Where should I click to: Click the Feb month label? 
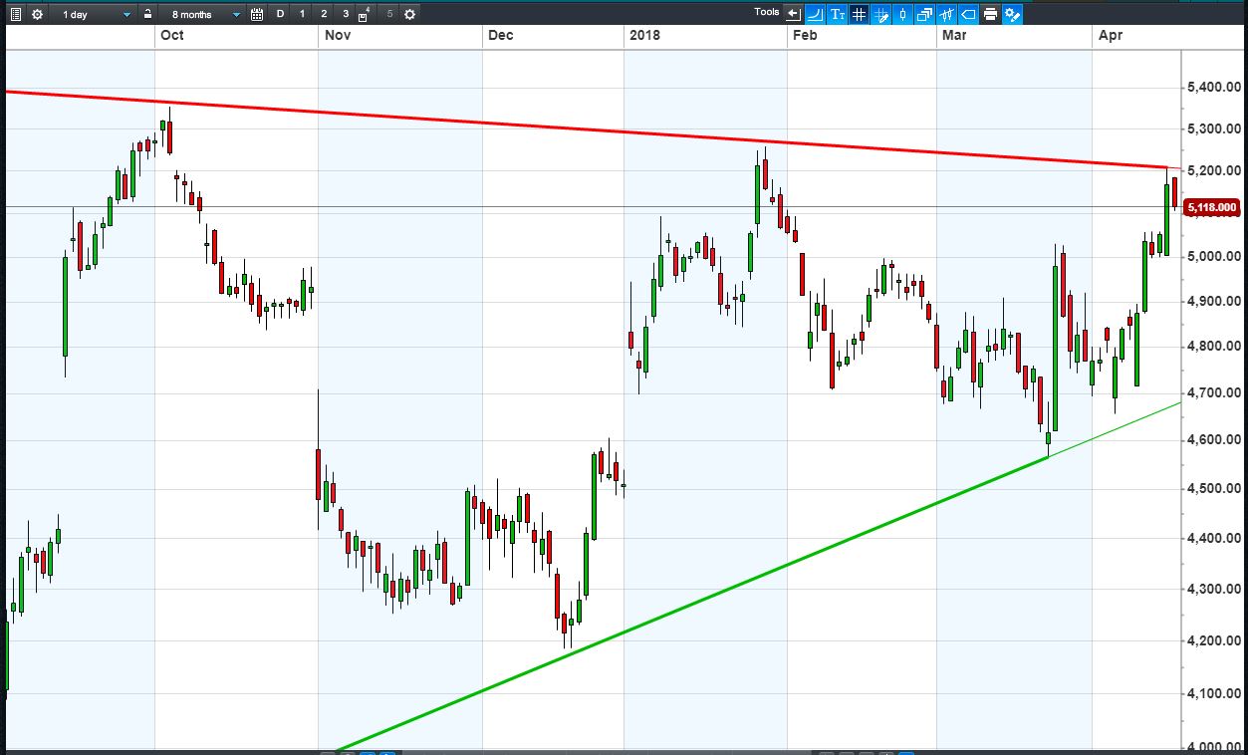804,36
